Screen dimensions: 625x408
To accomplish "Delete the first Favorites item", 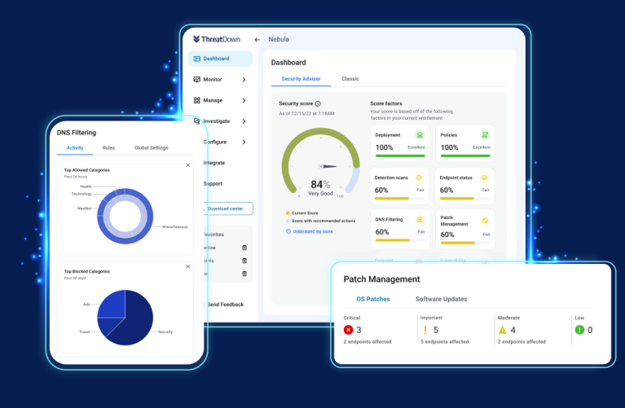I will pyautogui.click(x=244, y=248).
